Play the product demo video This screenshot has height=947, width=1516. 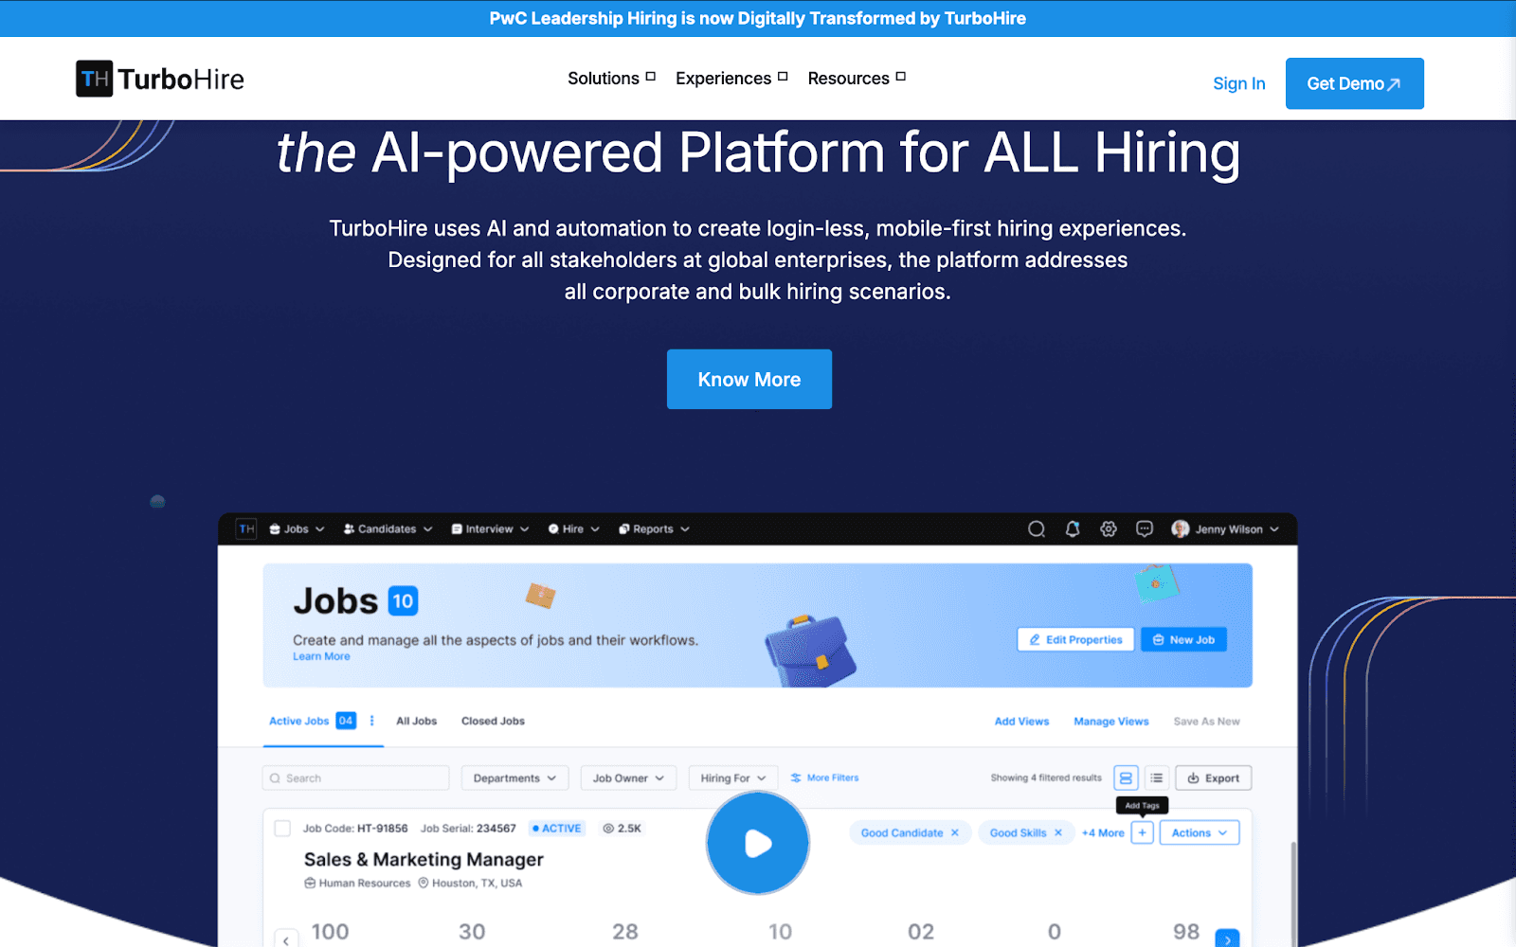pyautogui.click(x=757, y=843)
